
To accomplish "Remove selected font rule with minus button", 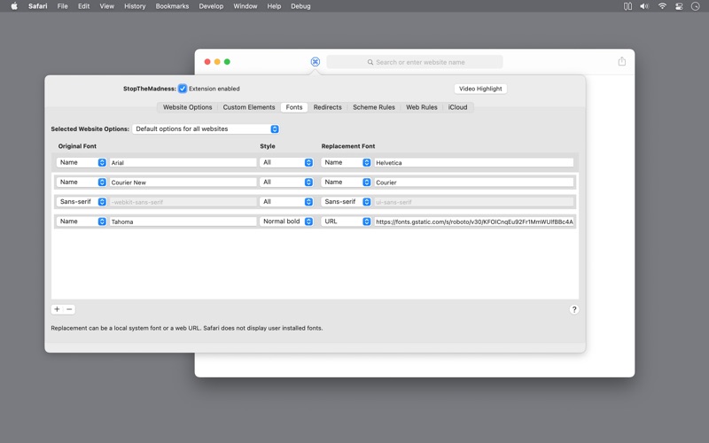I will click(69, 309).
